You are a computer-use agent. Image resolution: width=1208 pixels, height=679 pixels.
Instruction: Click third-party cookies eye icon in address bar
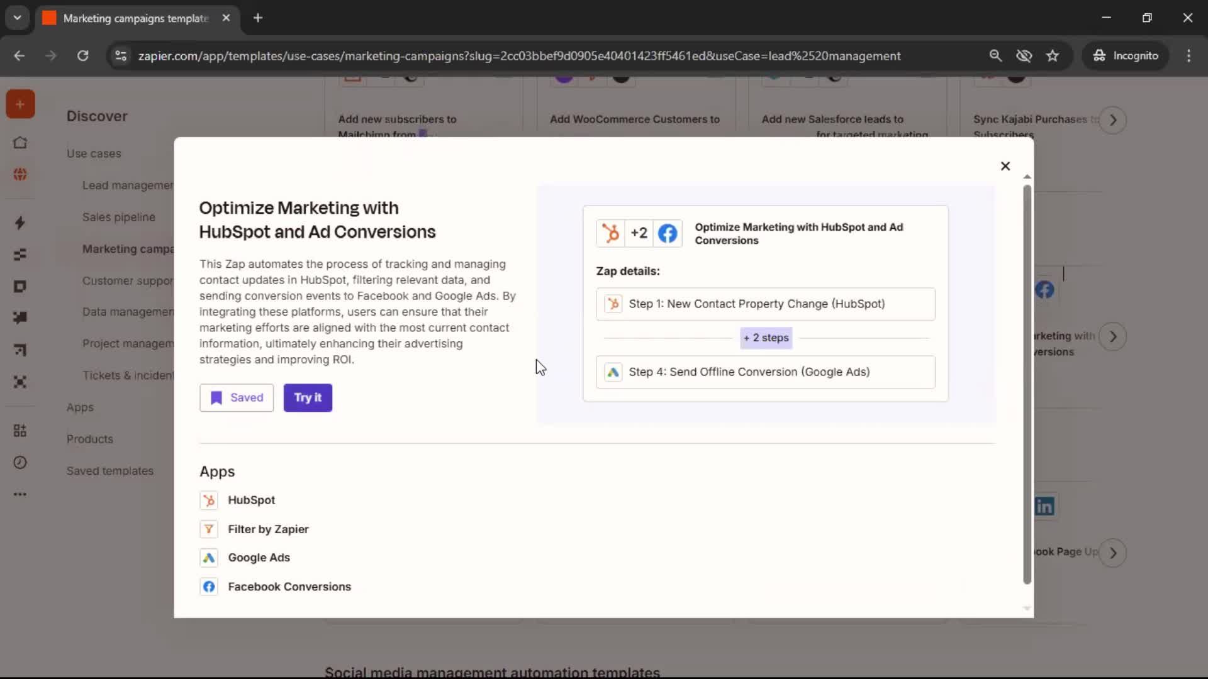[x=1024, y=56]
